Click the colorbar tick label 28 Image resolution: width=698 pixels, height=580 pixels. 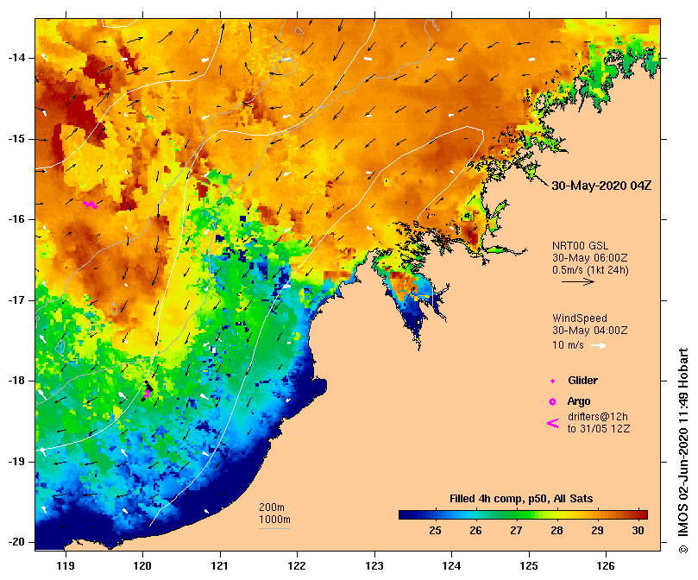click(557, 531)
